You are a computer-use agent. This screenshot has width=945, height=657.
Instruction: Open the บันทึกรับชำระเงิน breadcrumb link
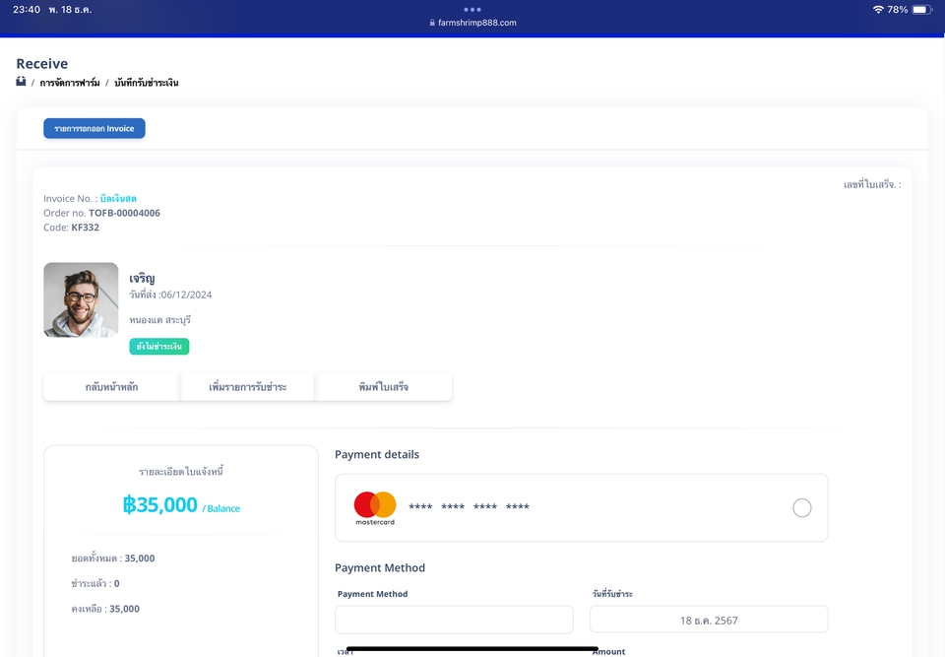point(147,83)
